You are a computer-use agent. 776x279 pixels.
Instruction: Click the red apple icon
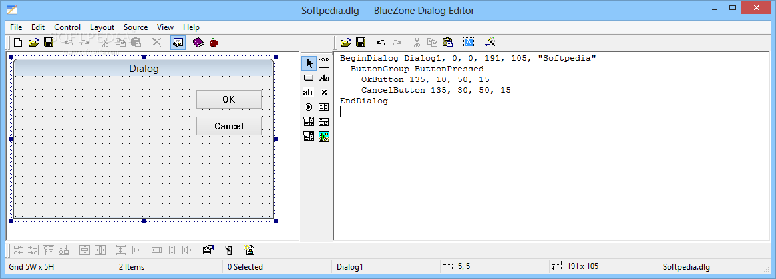(213, 43)
